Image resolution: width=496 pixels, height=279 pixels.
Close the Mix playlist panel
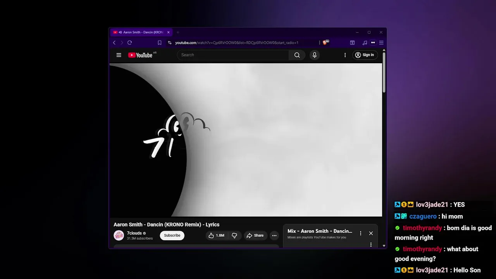371,233
